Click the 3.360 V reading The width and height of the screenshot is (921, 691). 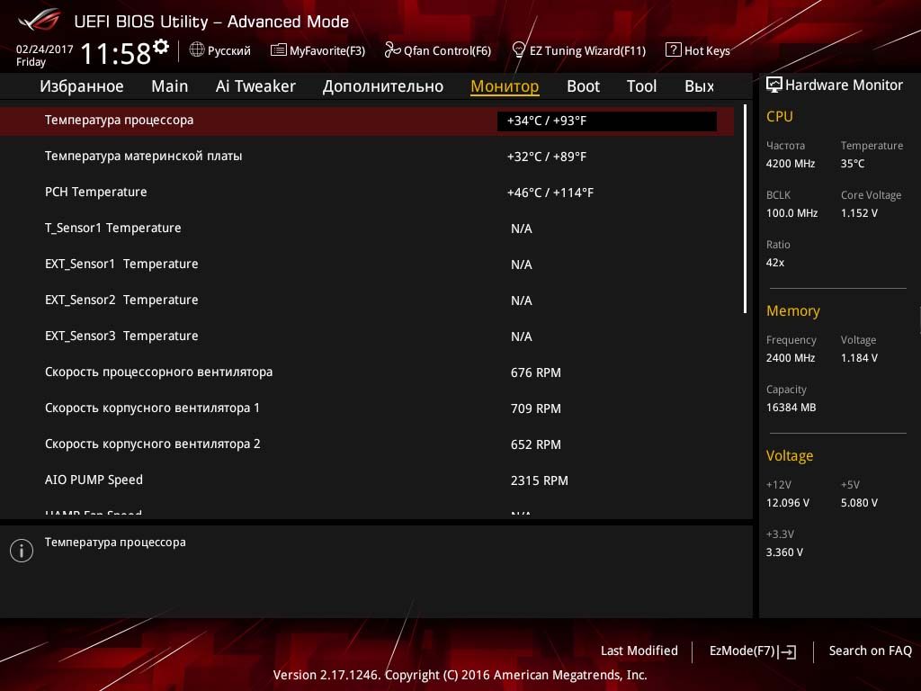(x=784, y=552)
